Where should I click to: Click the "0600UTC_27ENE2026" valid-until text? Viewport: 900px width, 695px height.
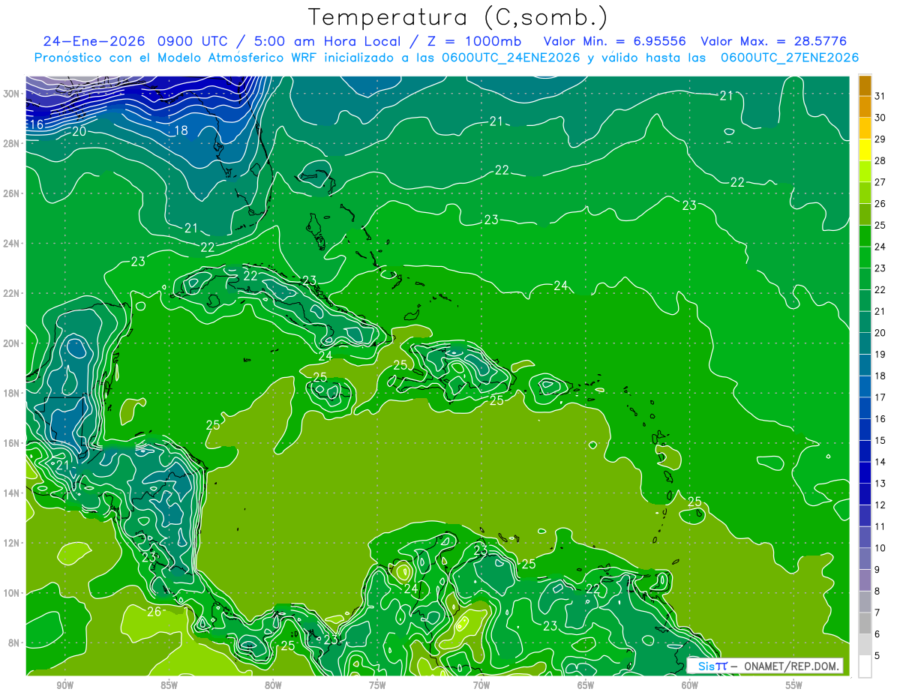789,58
